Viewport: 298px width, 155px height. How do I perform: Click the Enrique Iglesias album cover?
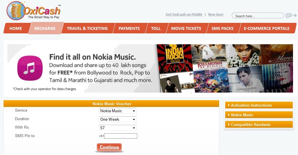point(244,79)
